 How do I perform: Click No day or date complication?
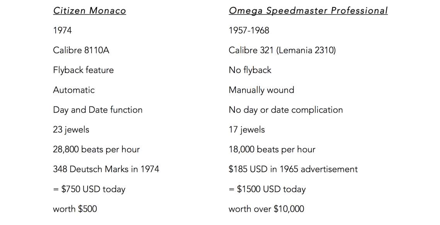click(x=285, y=110)
